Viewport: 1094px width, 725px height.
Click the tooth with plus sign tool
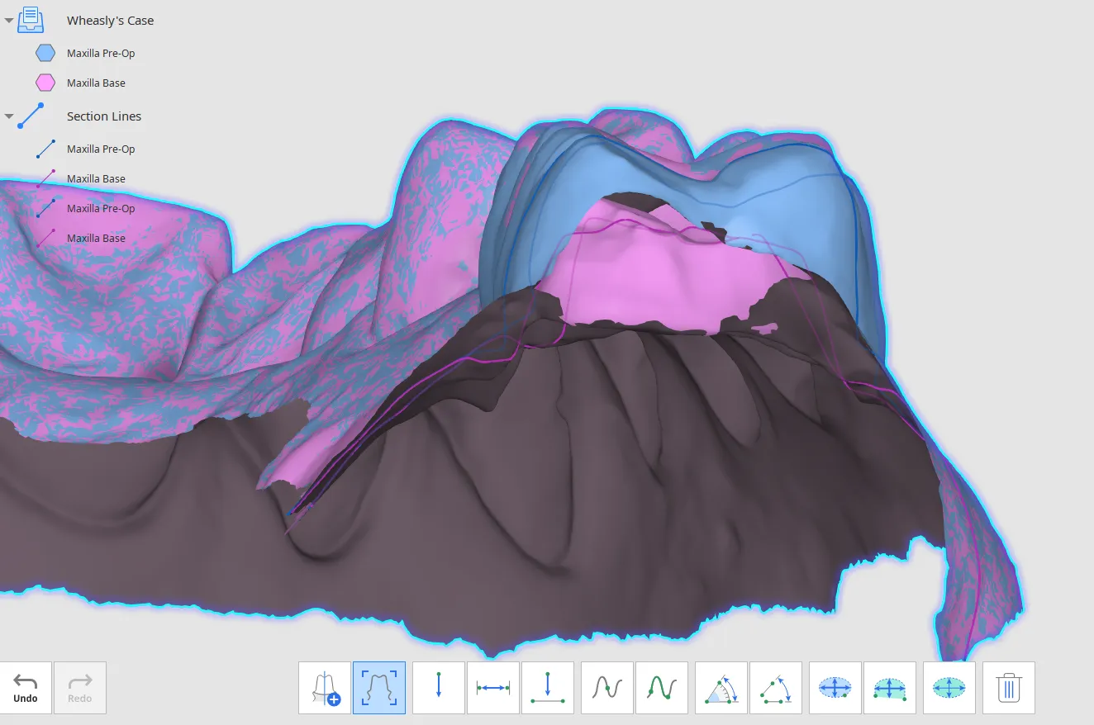pyautogui.click(x=325, y=688)
